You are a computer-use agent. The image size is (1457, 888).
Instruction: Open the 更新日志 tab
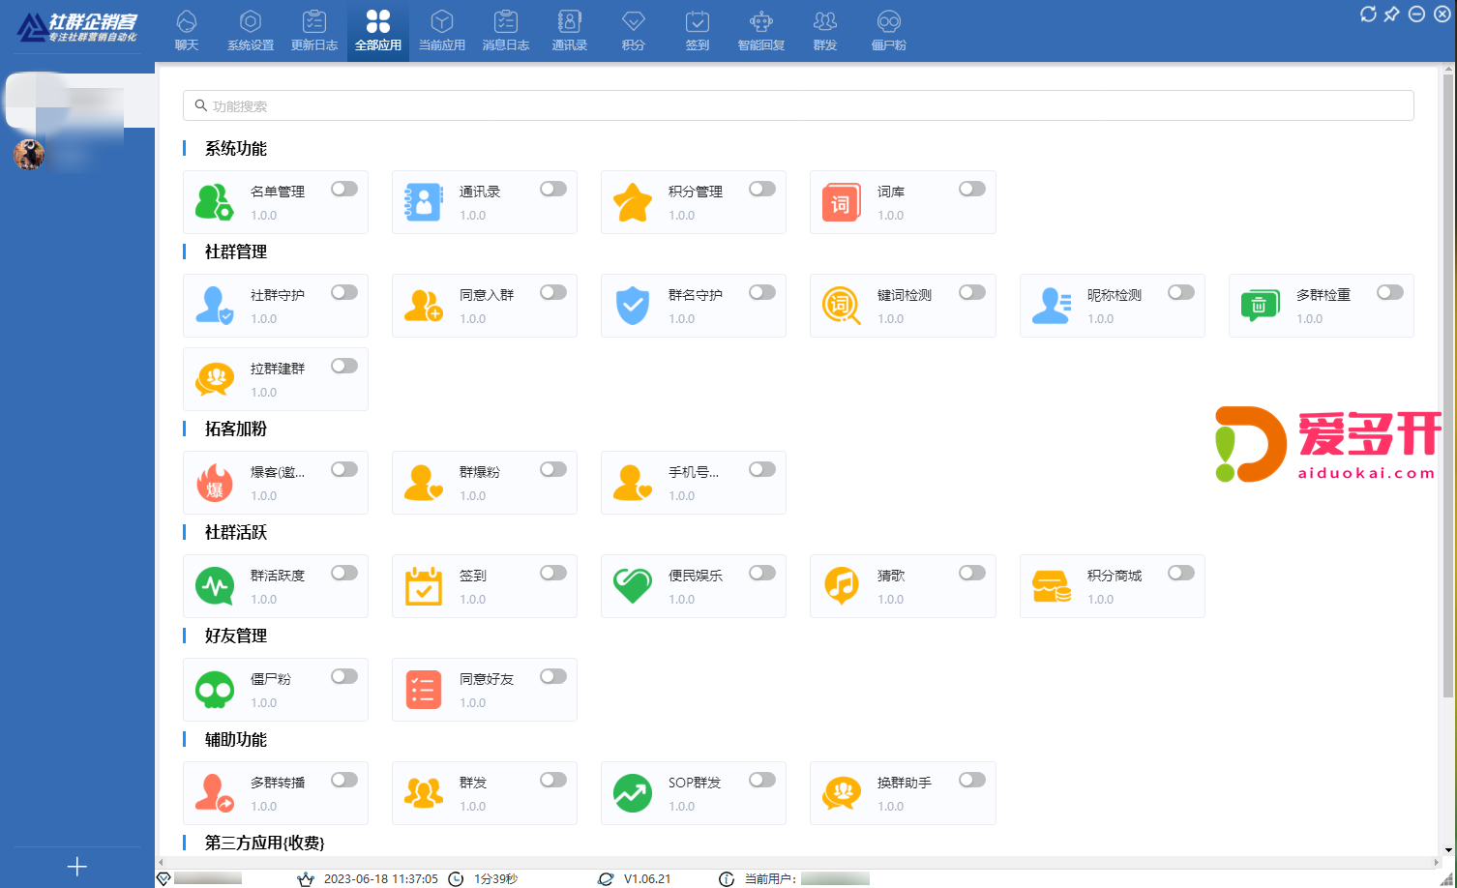coord(314,31)
